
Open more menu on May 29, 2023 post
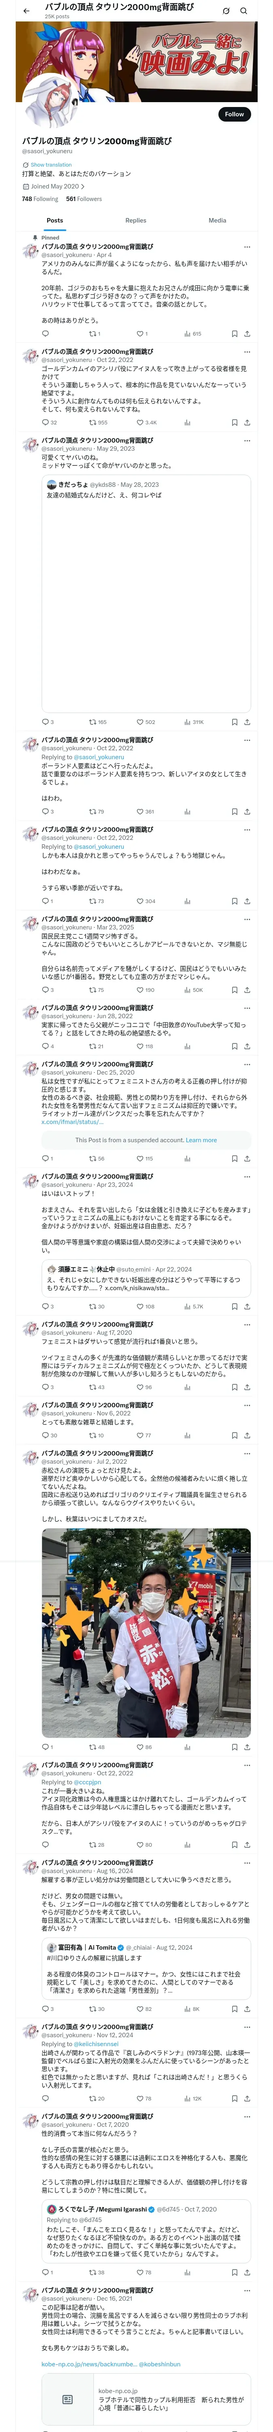point(248,440)
